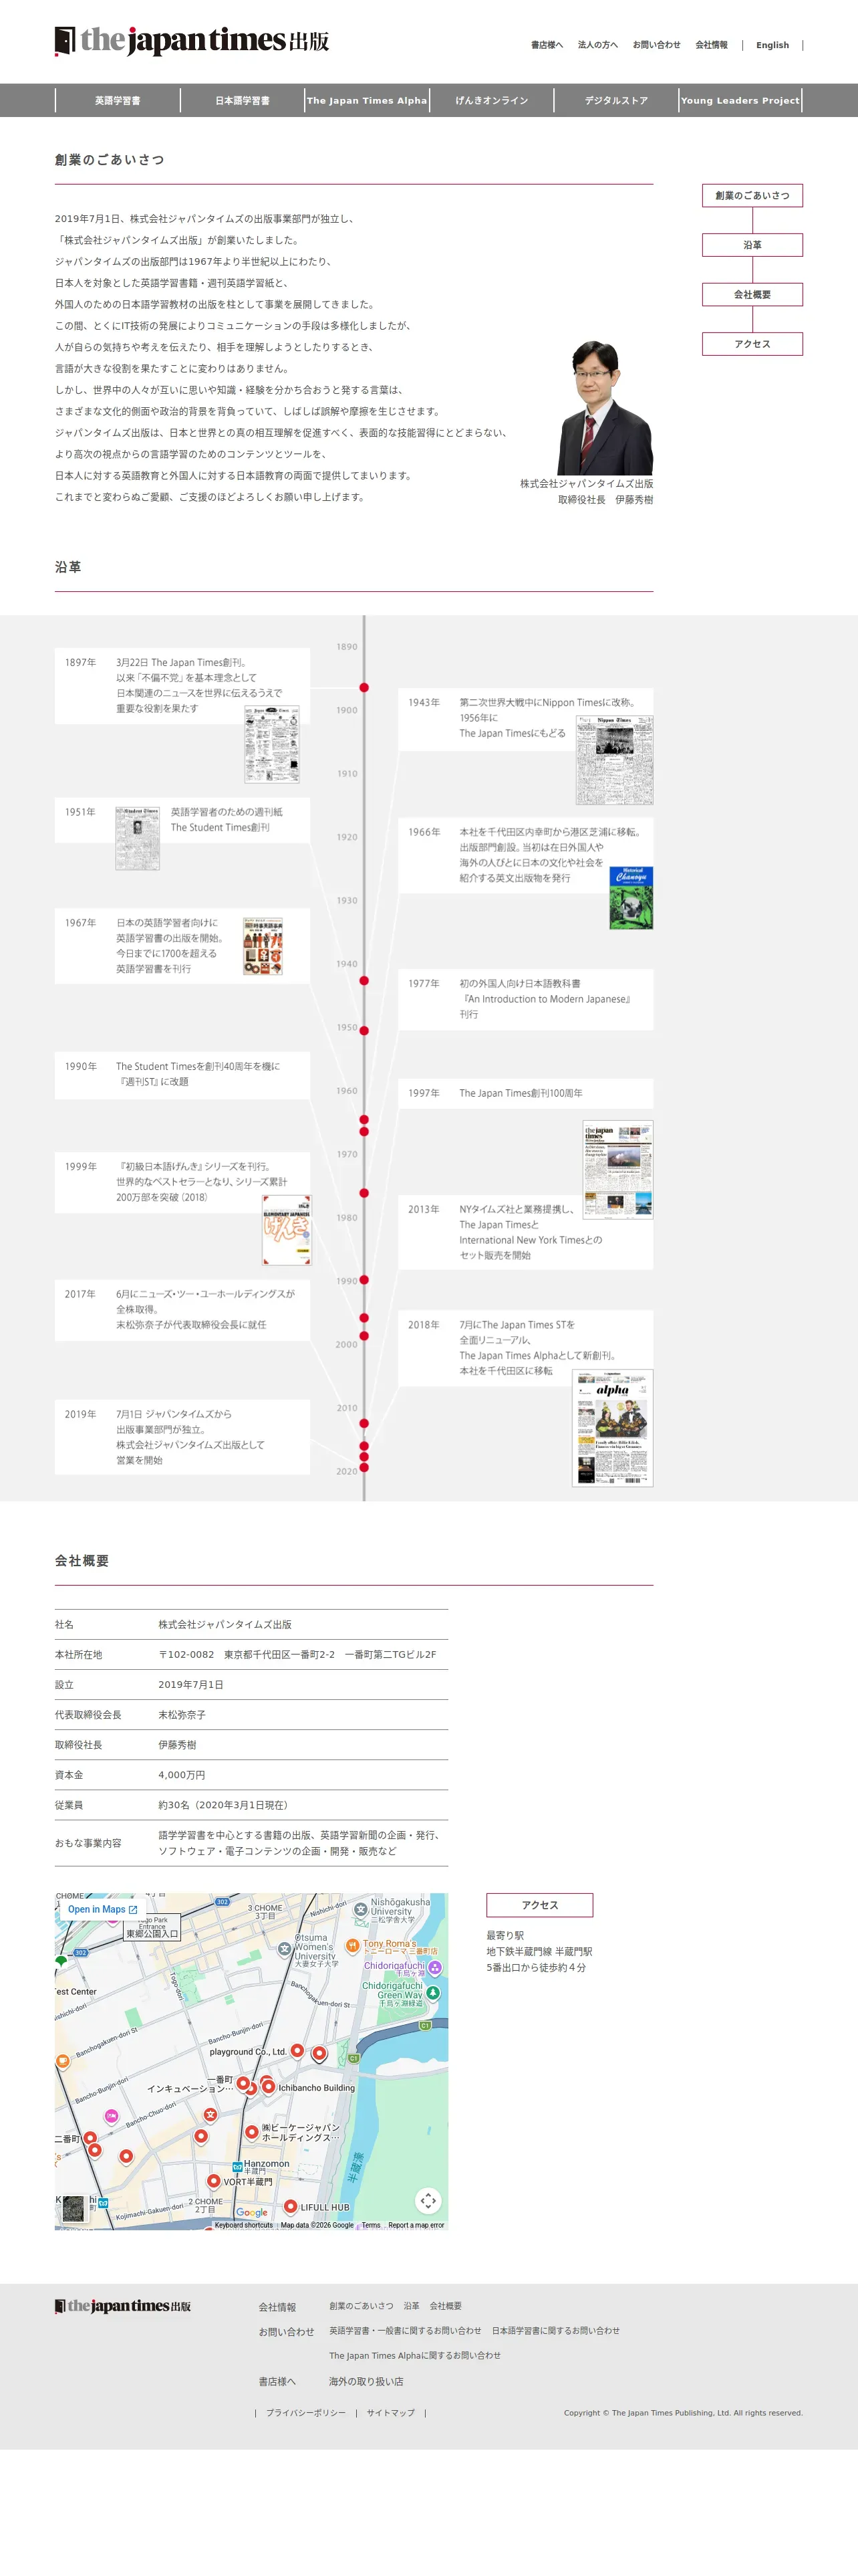This screenshot has height=2576, width=858.
Task: Click the alpha newspaper front page image
Action: (x=612, y=1428)
